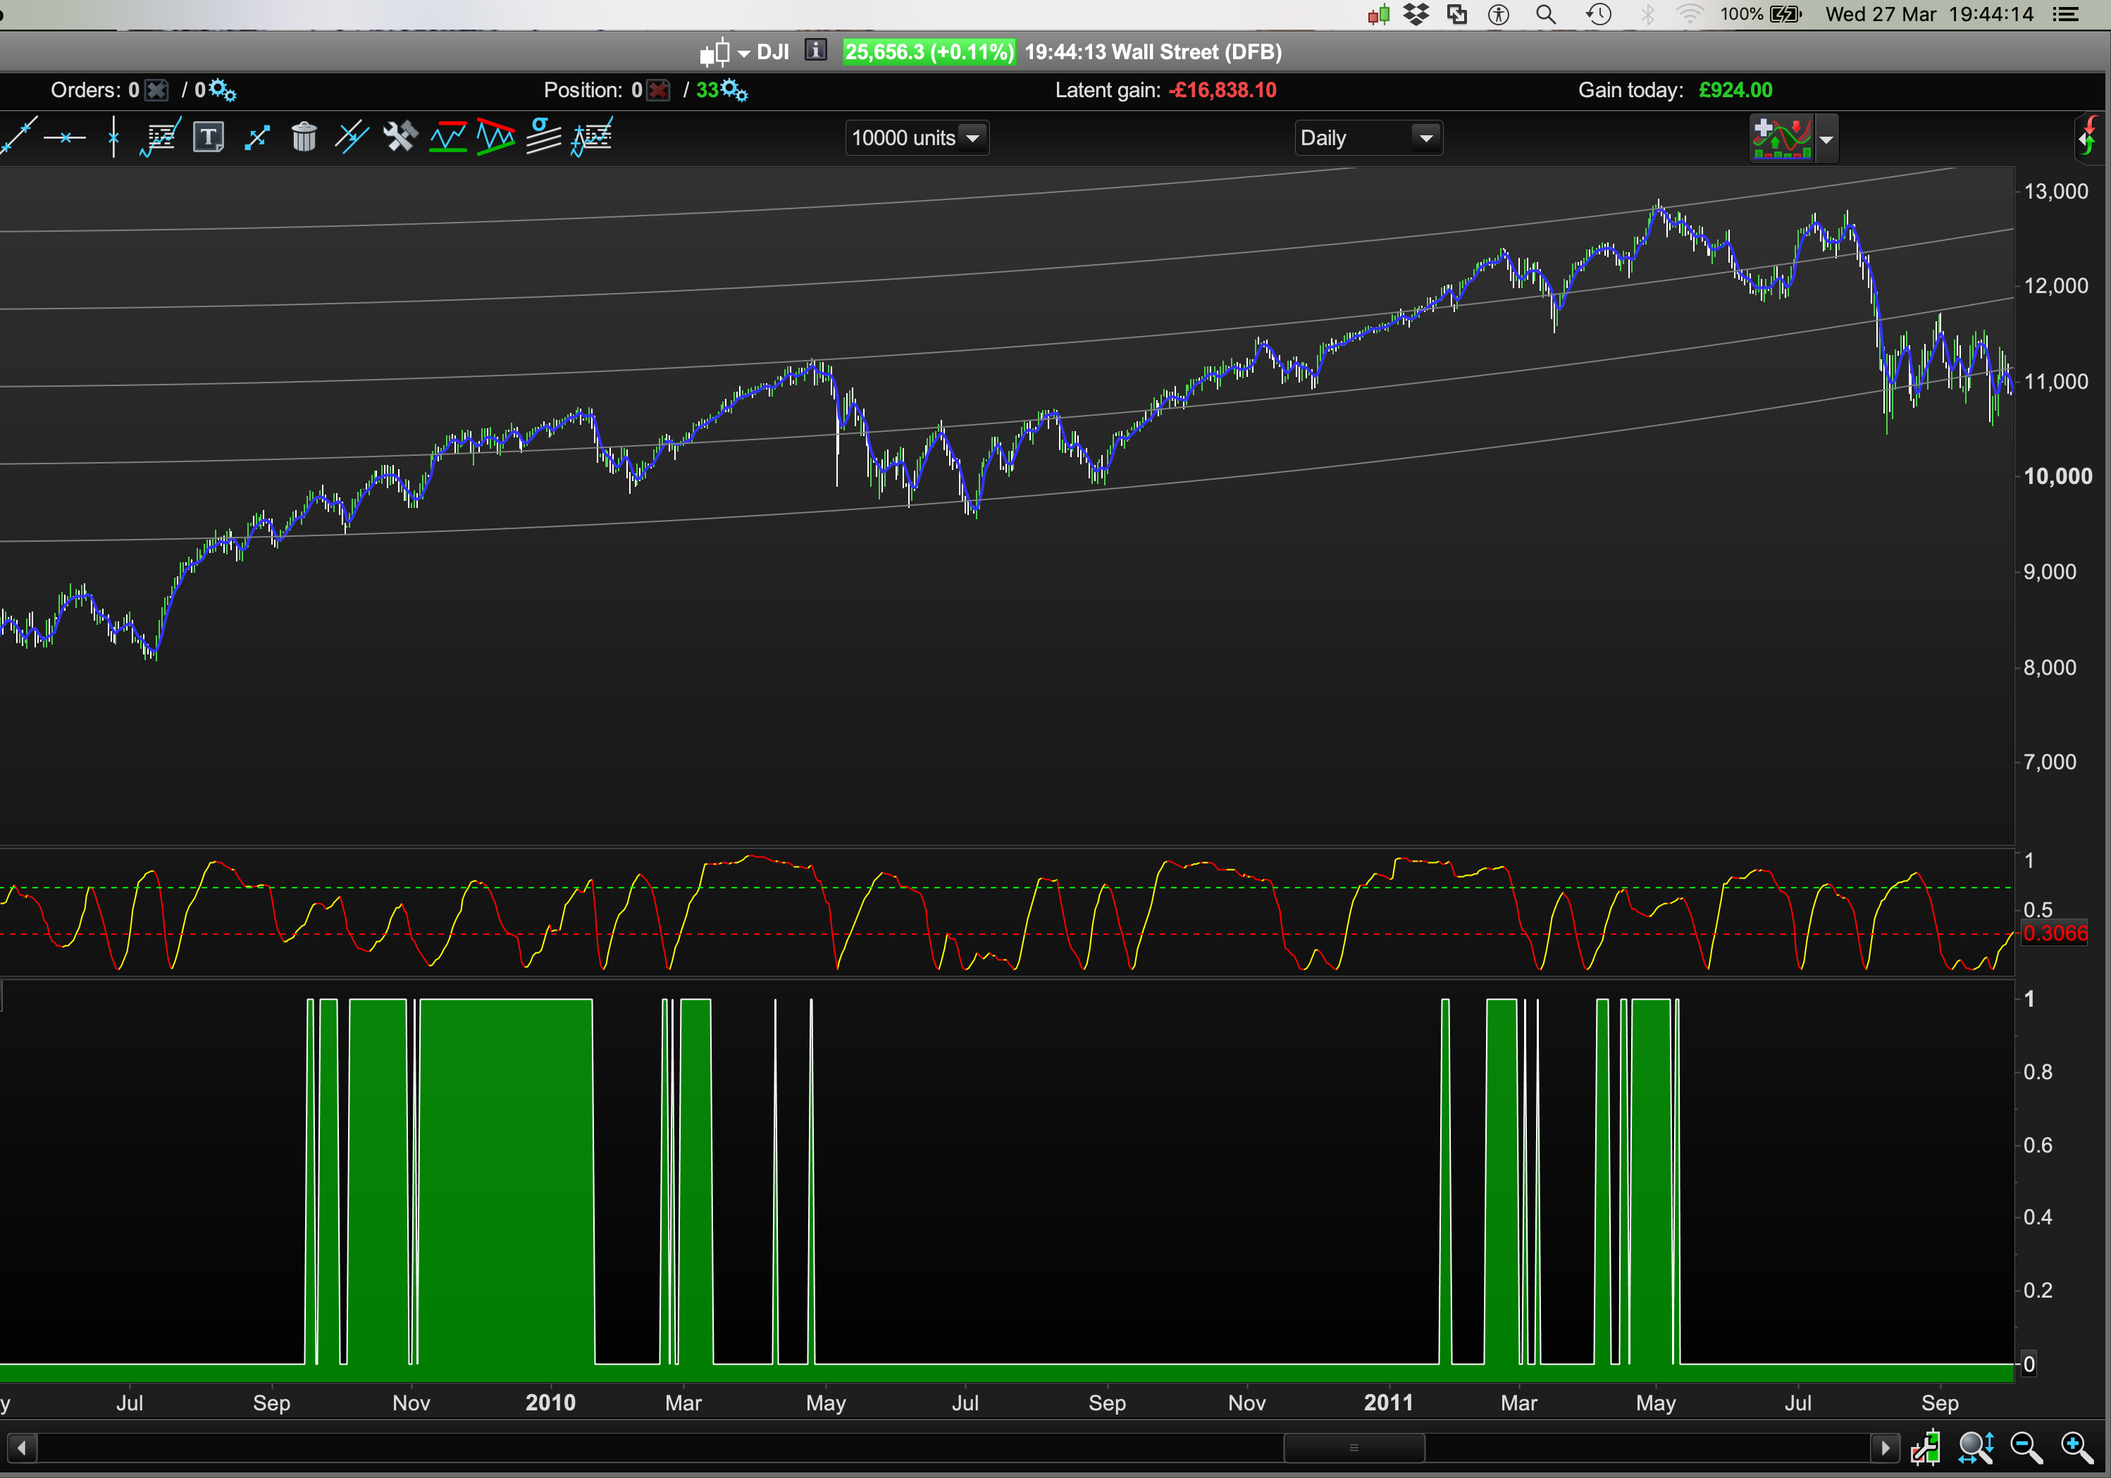Select the horizontal line drawing tool
Image resolution: width=2111 pixels, height=1478 pixels.
point(64,138)
